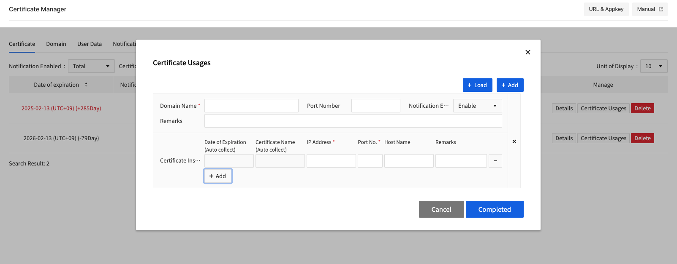
Task: Switch to the User Data tab
Action: pos(90,44)
